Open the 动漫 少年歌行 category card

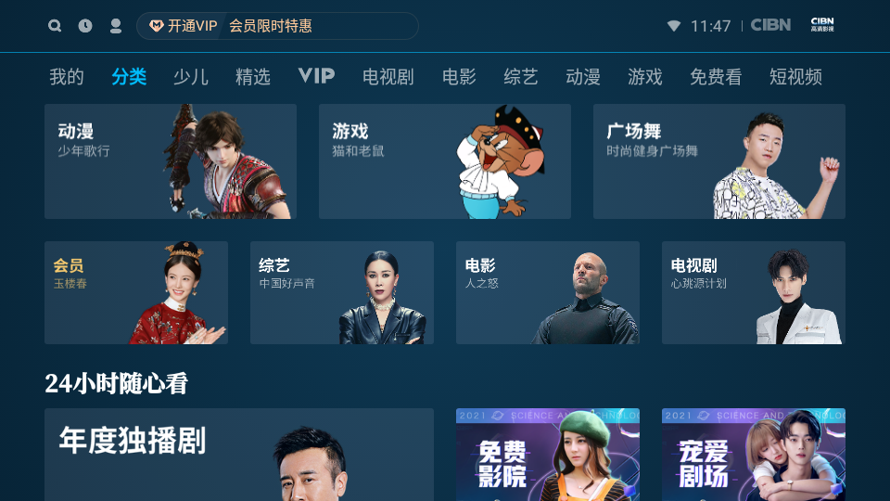171,161
